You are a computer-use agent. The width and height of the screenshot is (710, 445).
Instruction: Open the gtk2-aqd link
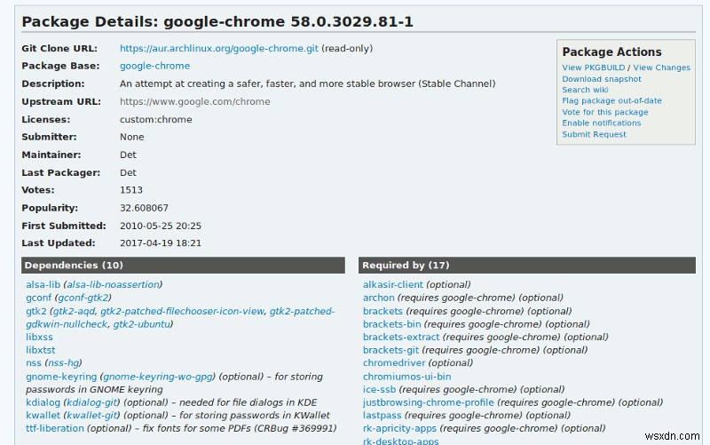click(74, 311)
